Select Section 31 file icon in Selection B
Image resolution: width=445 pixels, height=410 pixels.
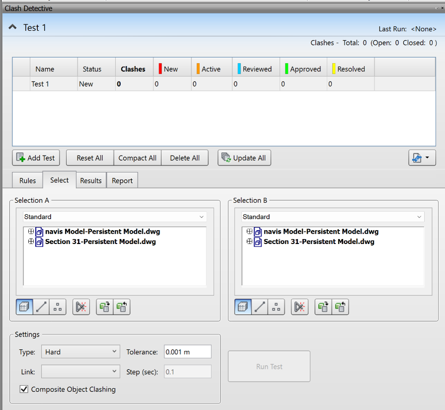258,242
